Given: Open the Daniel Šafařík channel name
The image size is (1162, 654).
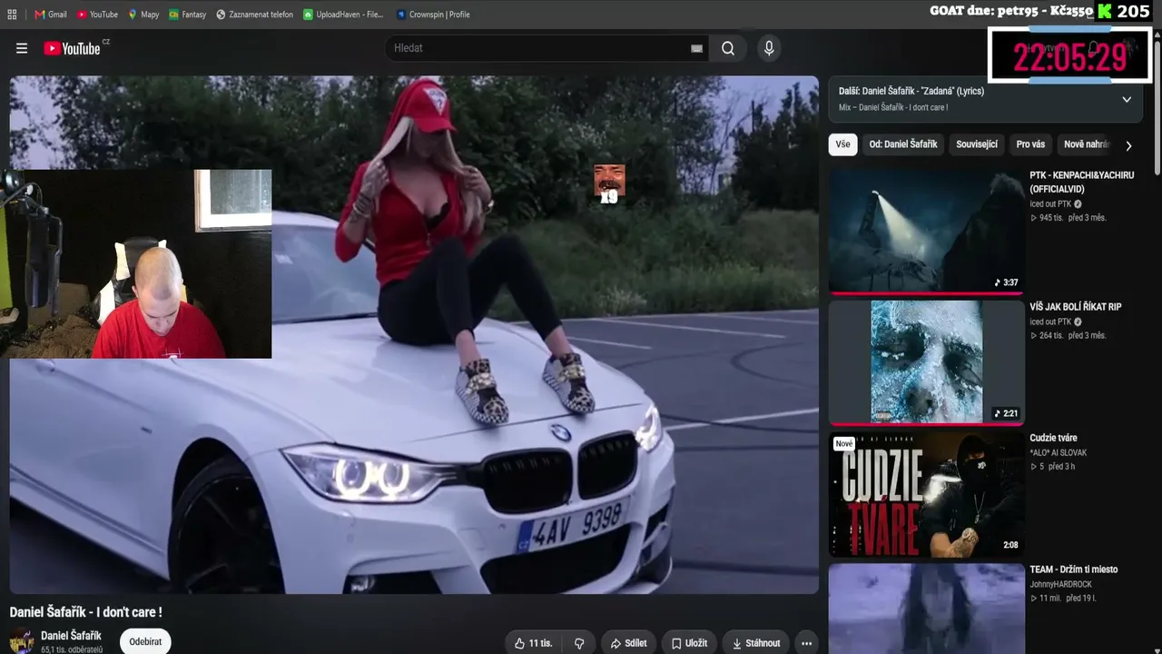Looking at the screenshot, I should [x=71, y=636].
